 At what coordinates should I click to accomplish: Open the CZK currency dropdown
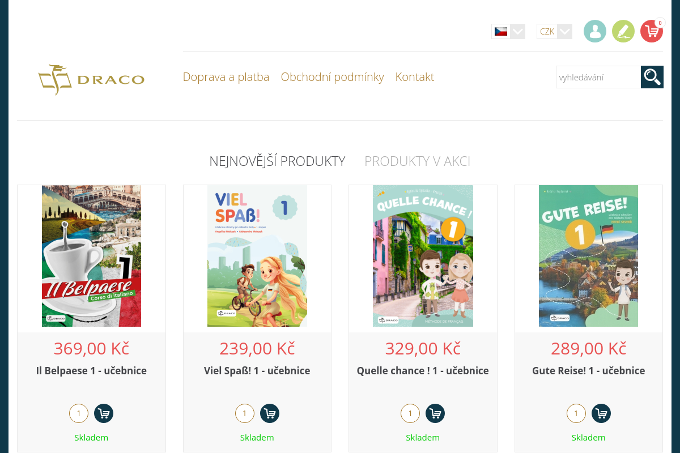point(547,32)
